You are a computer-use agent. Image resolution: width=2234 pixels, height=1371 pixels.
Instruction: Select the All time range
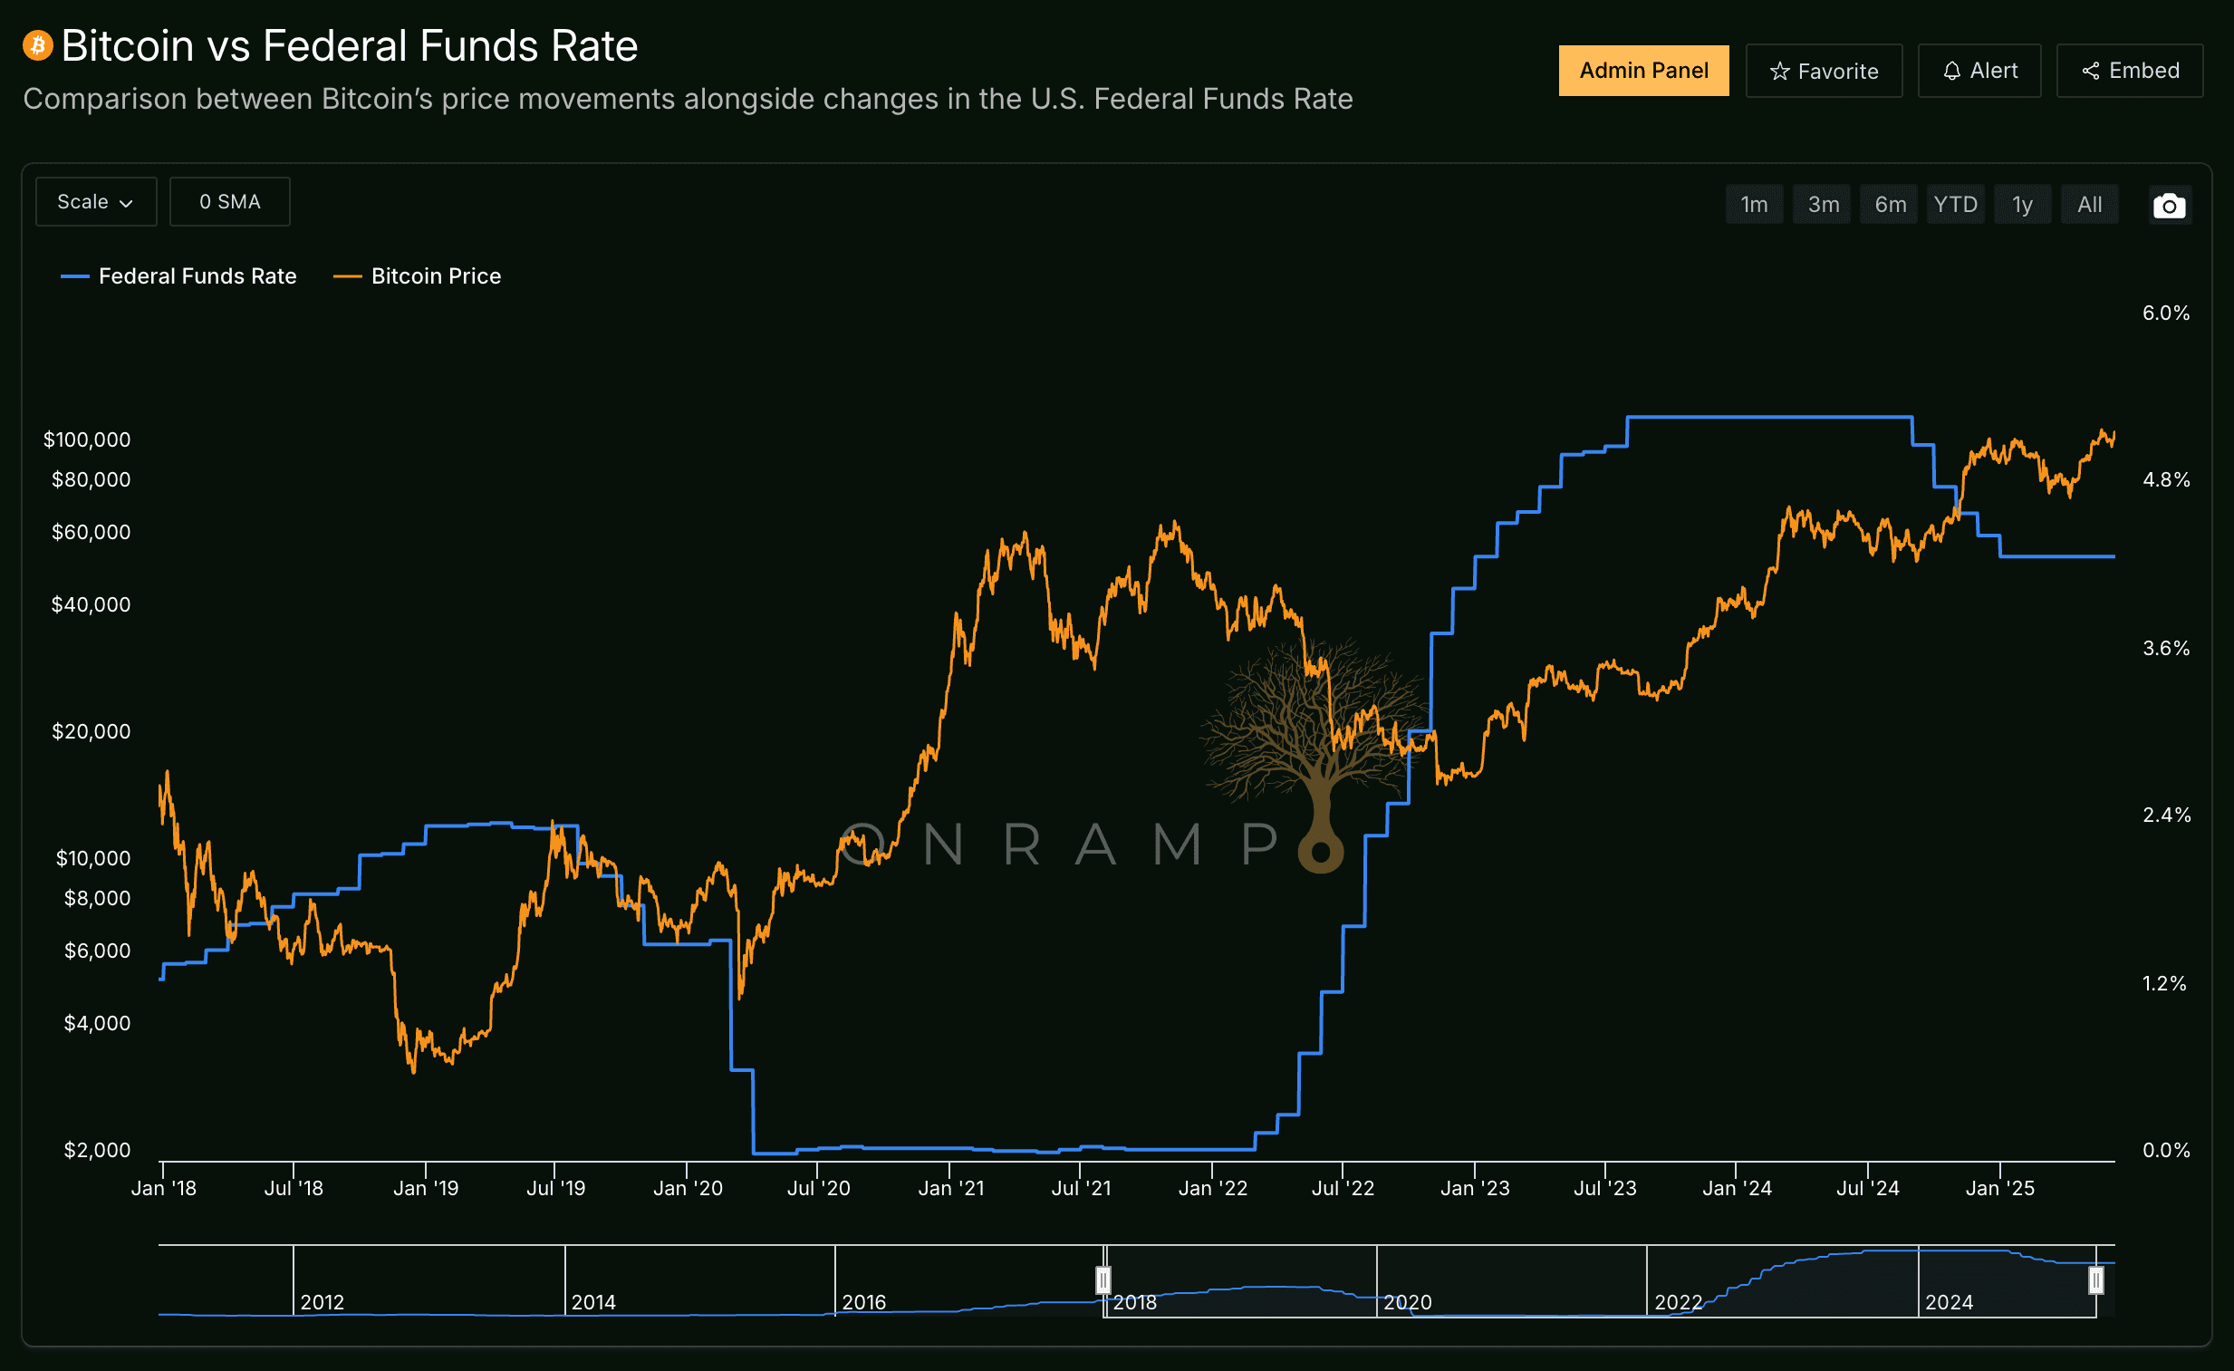pos(2089,204)
